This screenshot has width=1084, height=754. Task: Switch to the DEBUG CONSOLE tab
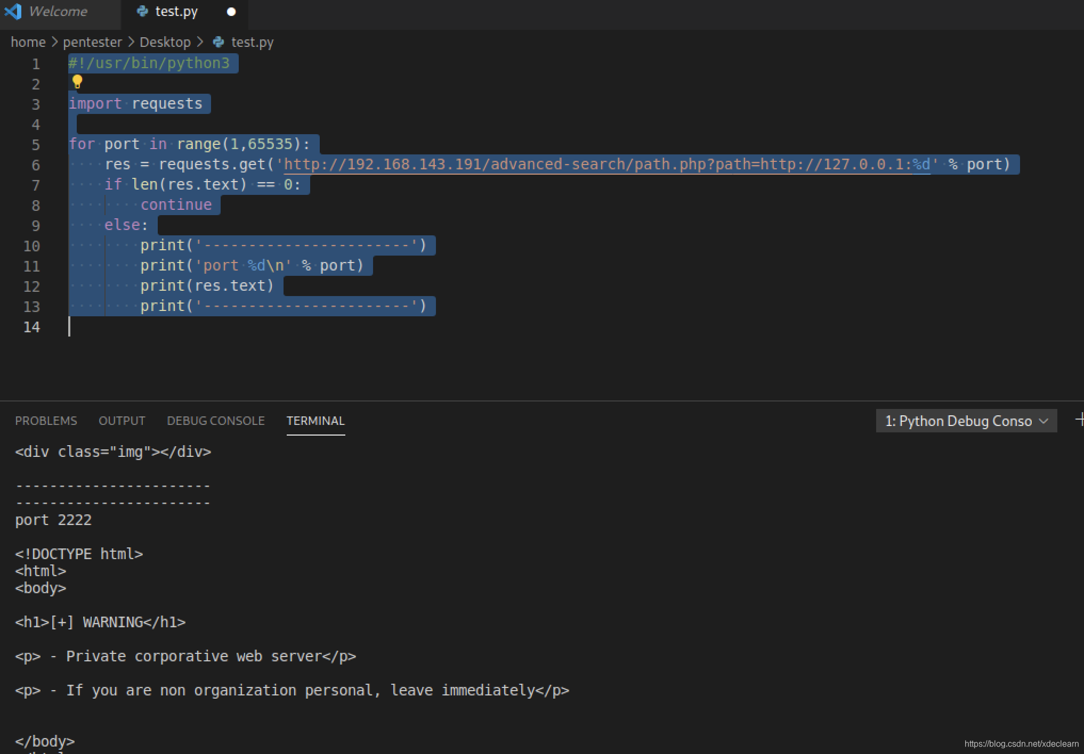(x=215, y=421)
